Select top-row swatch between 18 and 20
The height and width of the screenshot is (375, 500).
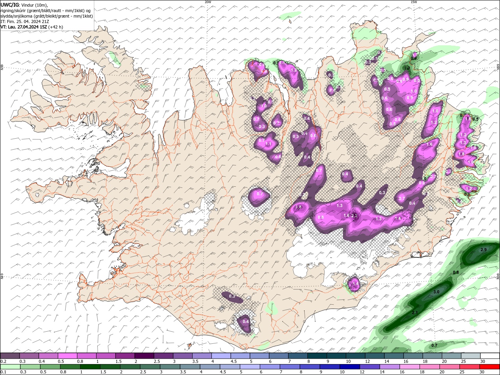[x=432, y=356]
